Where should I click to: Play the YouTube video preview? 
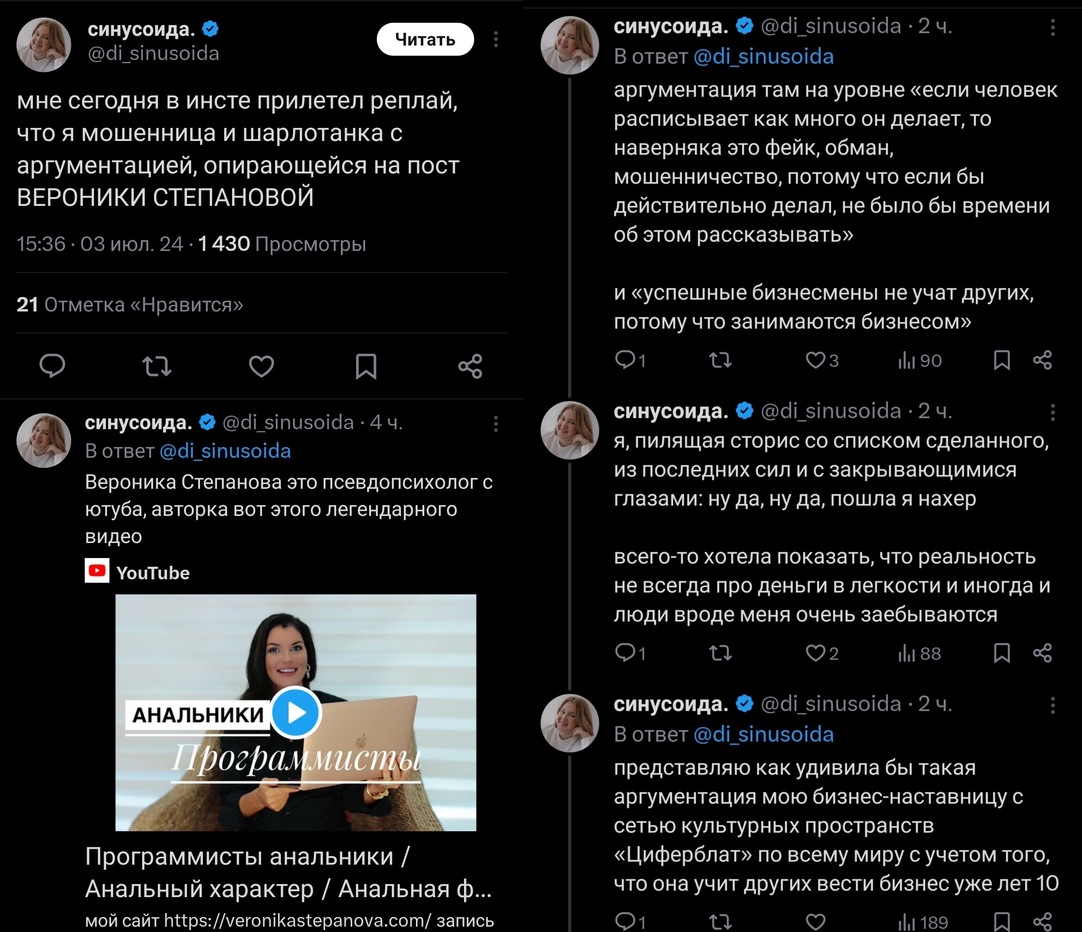pyautogui.click(x=295, y=712)
